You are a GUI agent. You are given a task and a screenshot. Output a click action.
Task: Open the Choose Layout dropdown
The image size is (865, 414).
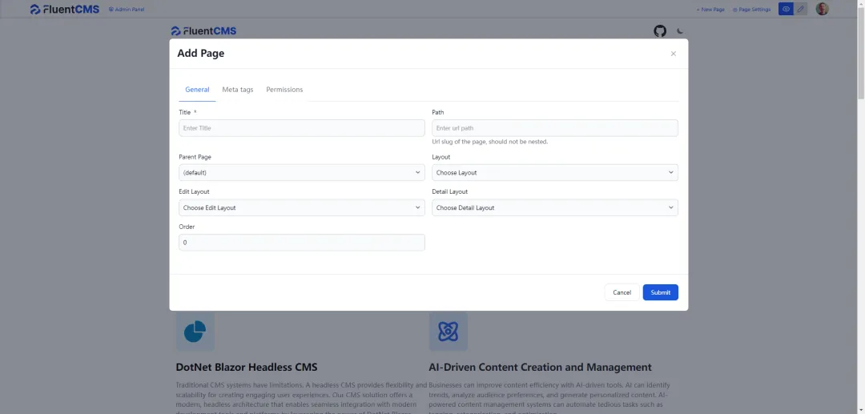554,173
